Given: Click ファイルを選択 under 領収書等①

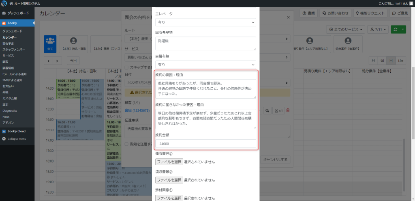Looking at the screenshot, I should (169, 162).
